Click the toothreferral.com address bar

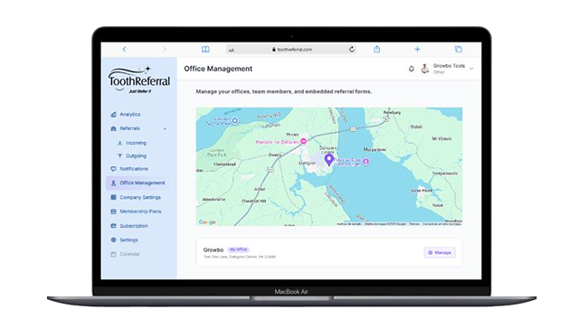pos(291,50)
